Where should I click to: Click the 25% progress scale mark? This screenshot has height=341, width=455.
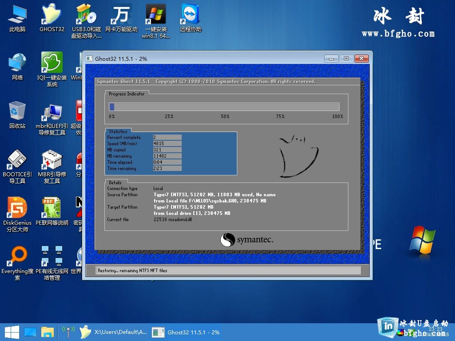[x=169, y=116]
